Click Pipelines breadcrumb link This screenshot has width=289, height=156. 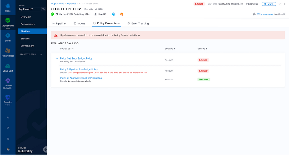click(71, 3)
